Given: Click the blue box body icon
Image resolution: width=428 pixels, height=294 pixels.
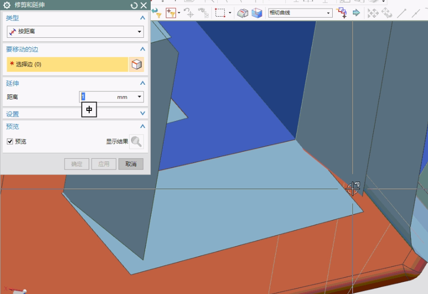Looking at the screenshot, I should (257, 13).
